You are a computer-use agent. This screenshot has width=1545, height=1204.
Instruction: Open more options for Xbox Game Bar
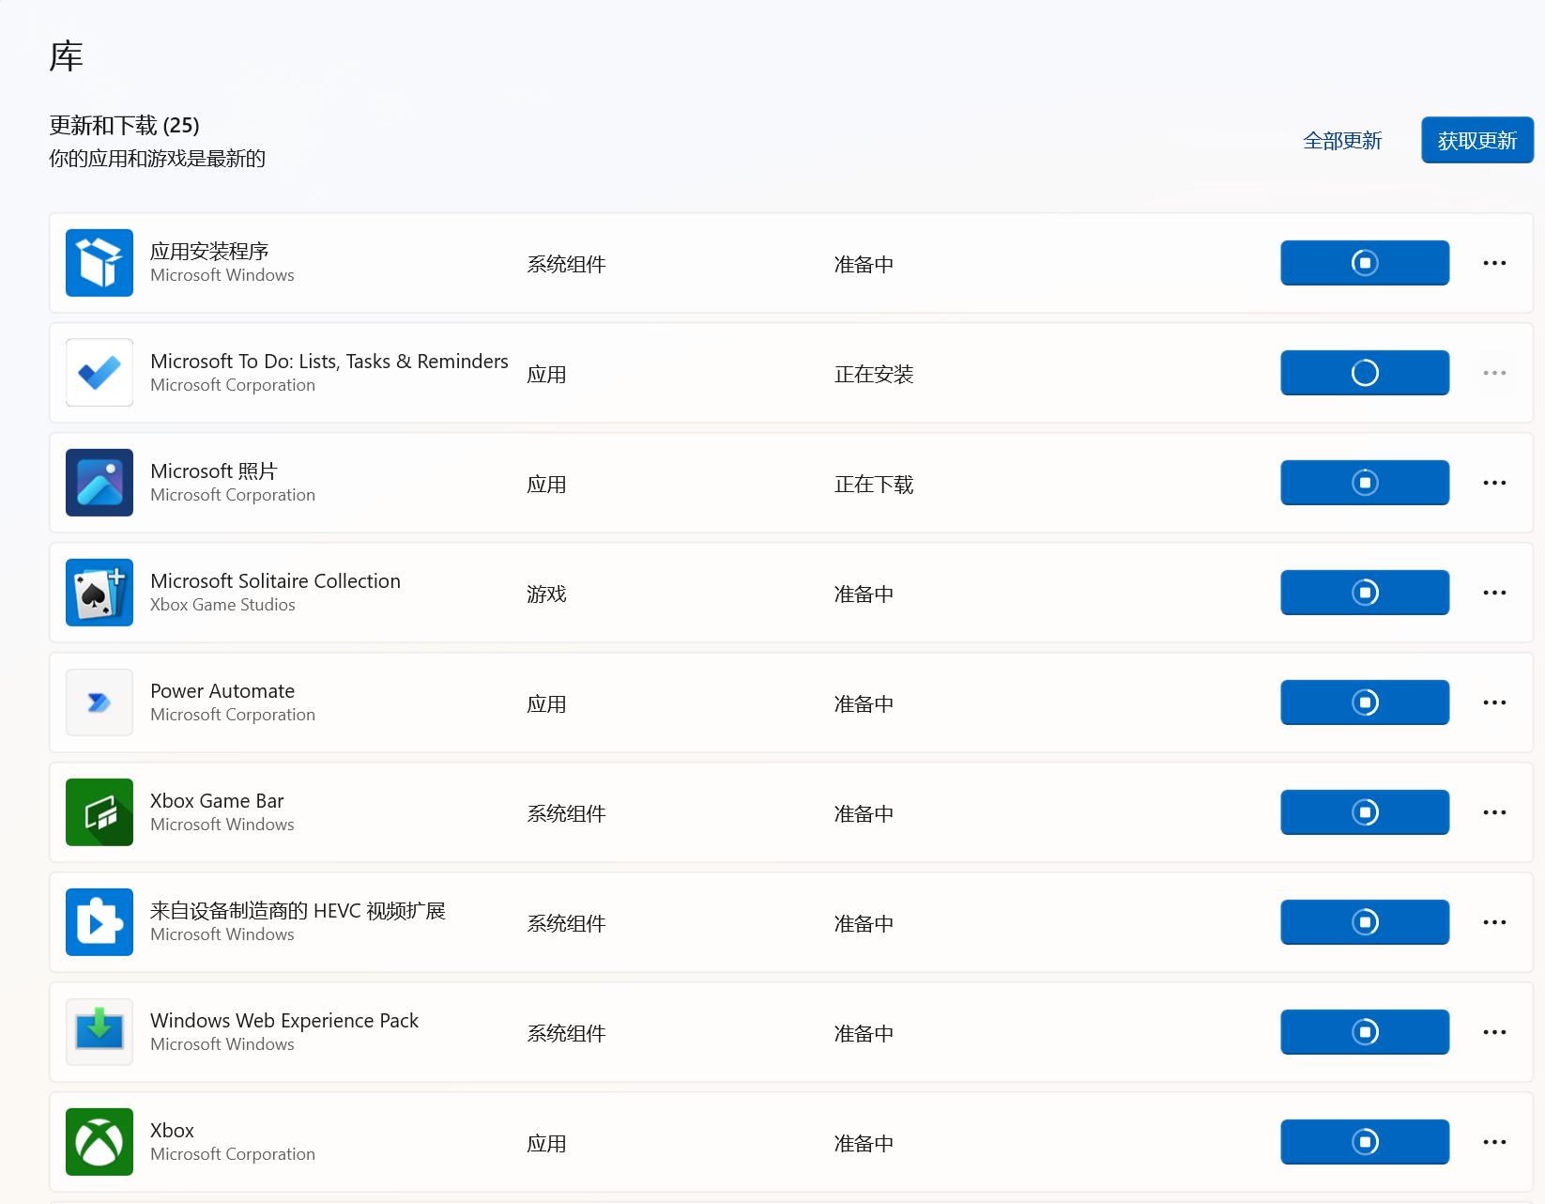tap(1494, 812)
